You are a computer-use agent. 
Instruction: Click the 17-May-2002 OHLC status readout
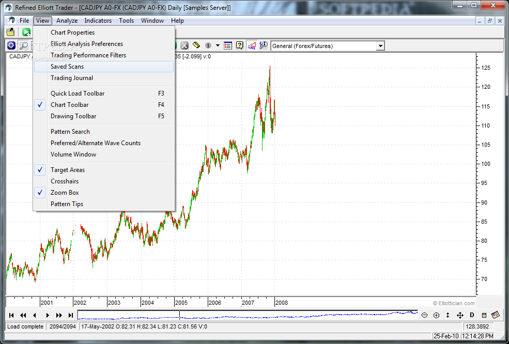click(144, 326)
